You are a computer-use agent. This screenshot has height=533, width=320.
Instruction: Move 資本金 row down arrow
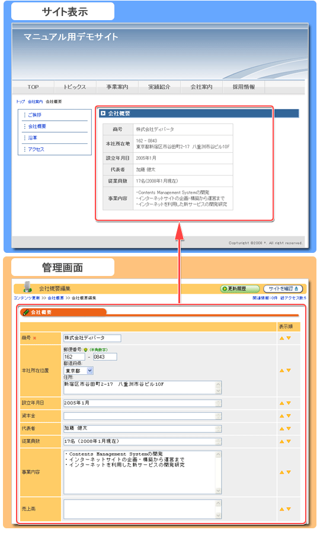click(289, 416)
